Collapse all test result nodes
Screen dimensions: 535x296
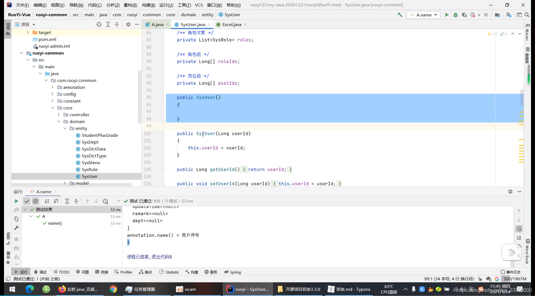coord(76,201)
